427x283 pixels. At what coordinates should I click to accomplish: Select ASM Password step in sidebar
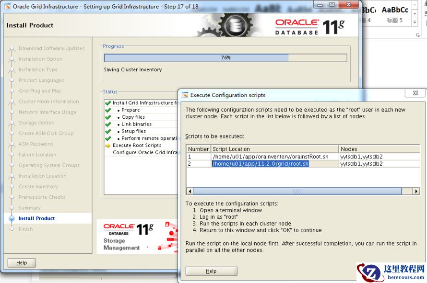(36, 144)
